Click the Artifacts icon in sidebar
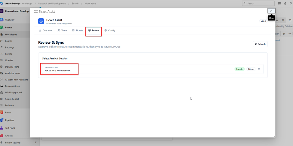The height and width of the screenshot is (146, 293). coord(2,136)
